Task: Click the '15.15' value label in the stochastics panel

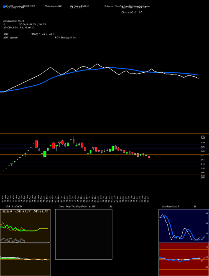Action: coord(203,238)
